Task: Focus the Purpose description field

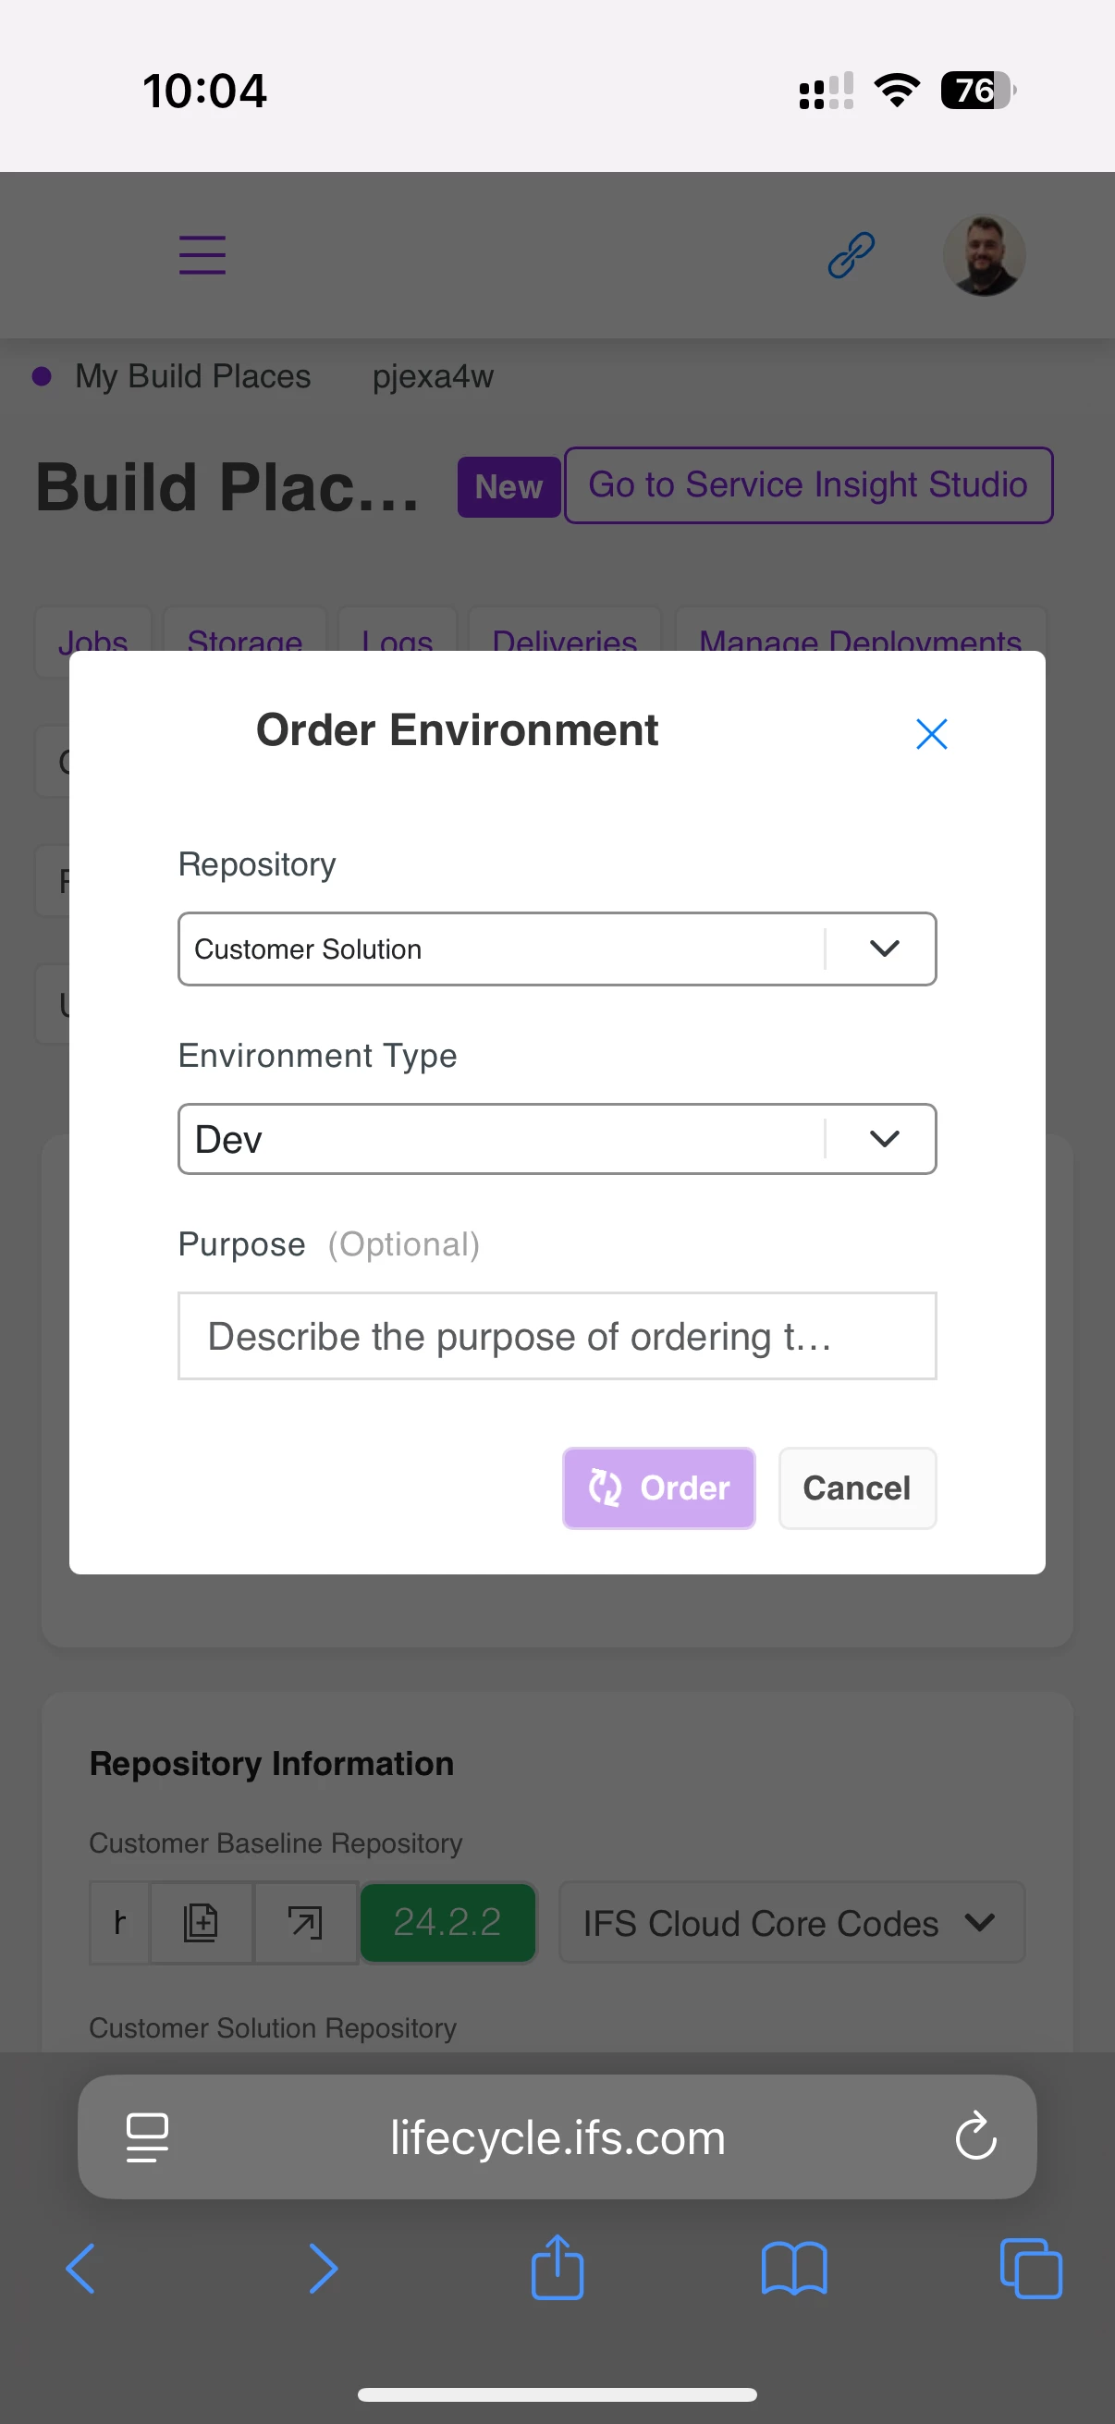Action: pos(557,1335)
